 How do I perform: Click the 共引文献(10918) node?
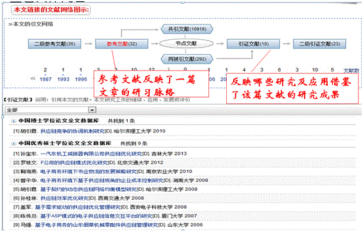[x=187, y=29]
